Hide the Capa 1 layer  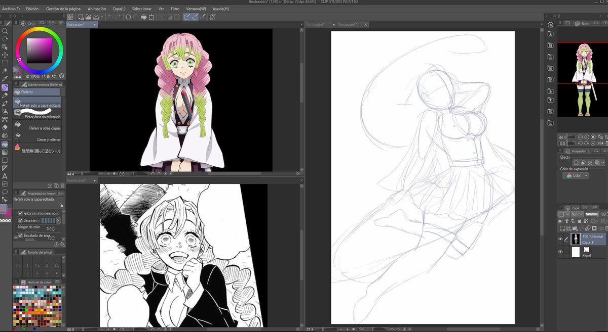(560, 239)
